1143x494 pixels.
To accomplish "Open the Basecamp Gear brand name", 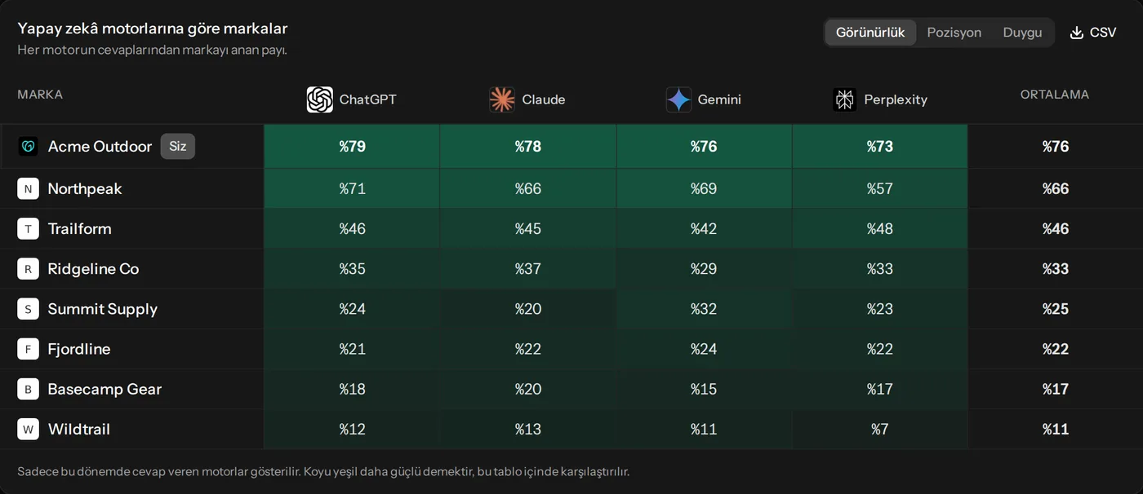I will 105,389.
